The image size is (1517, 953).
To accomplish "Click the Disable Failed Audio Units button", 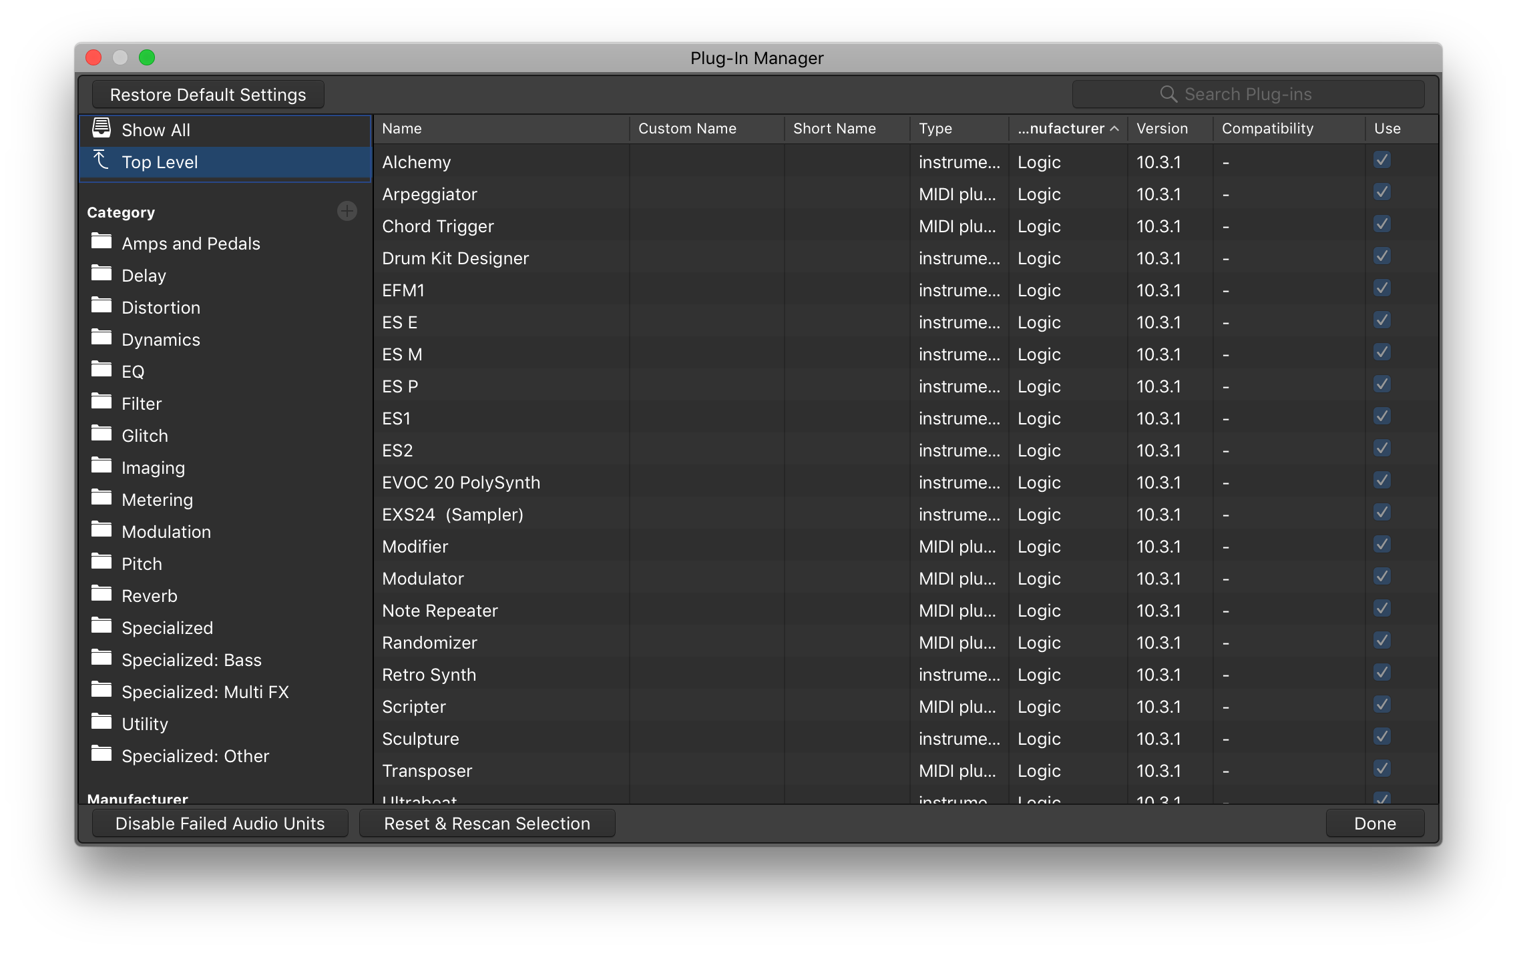I will coord(220,823).
